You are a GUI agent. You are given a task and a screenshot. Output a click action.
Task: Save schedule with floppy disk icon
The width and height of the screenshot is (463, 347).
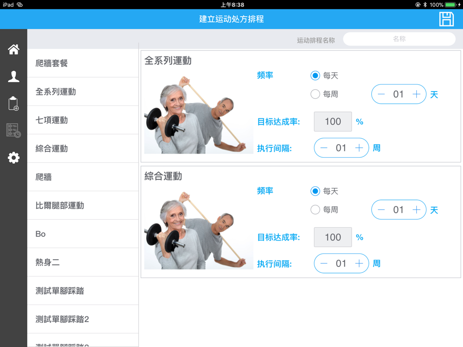[x=446, y=19]
